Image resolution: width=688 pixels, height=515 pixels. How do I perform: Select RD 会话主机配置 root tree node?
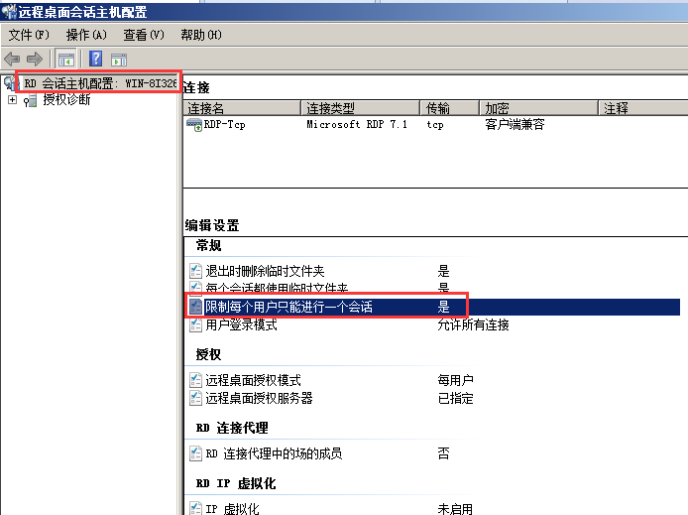(99, 83)
